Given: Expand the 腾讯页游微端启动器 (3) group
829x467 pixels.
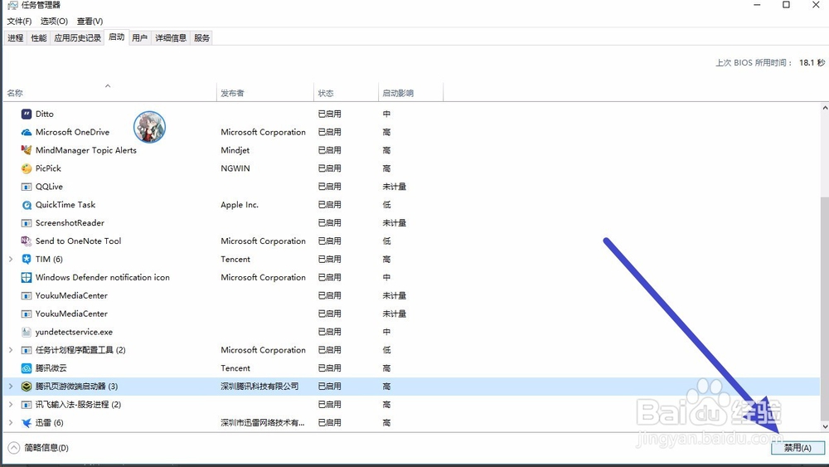Looking at the screenshot, I should [11, 387].
